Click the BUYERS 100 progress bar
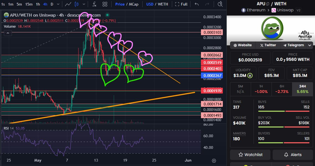Screen dimensions: 315x166 (x=271, y=143)
